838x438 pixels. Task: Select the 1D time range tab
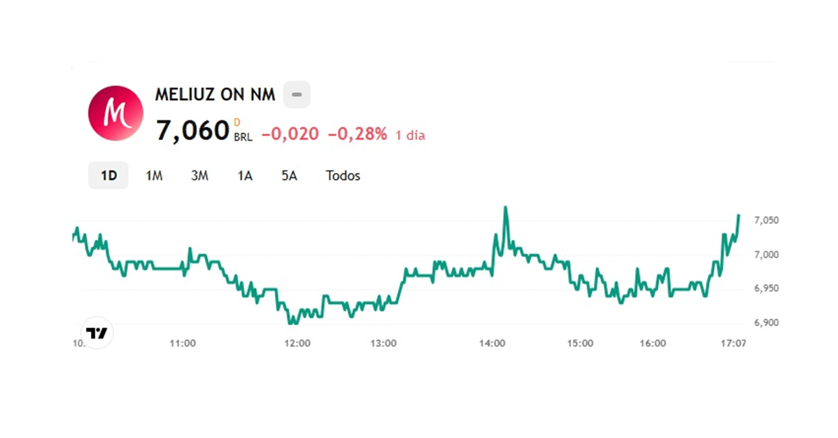click(x=108, y=176)
